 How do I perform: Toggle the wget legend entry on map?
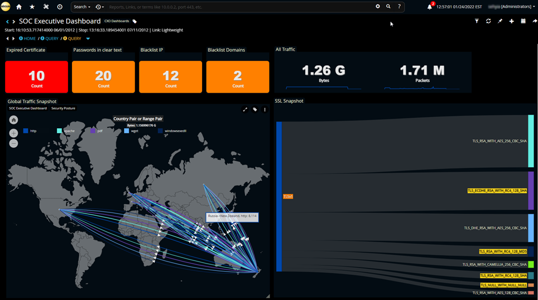132,131
